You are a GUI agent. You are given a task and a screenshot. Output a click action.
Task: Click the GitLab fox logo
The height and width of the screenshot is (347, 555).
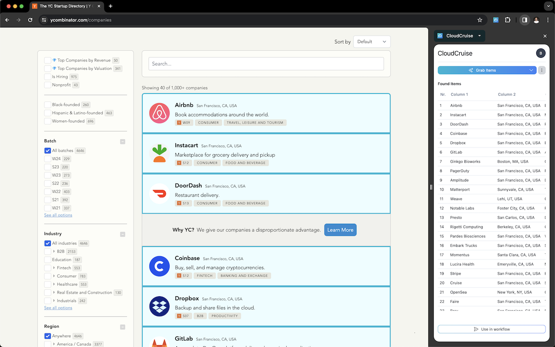[x=159, y=344]
